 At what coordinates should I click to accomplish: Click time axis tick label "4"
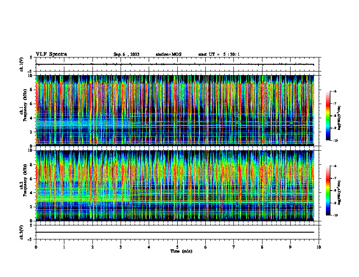click(149, 247)
